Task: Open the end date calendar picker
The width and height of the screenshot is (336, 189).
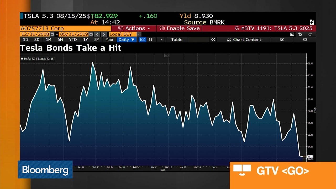Action: point(91,34)
